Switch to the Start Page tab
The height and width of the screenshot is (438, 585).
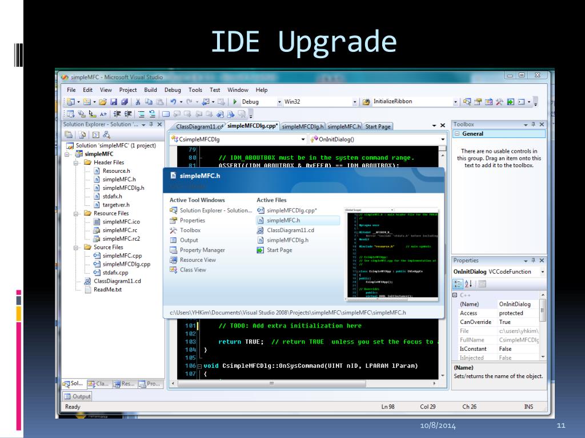pyautogui.click(x=378, y=127)
